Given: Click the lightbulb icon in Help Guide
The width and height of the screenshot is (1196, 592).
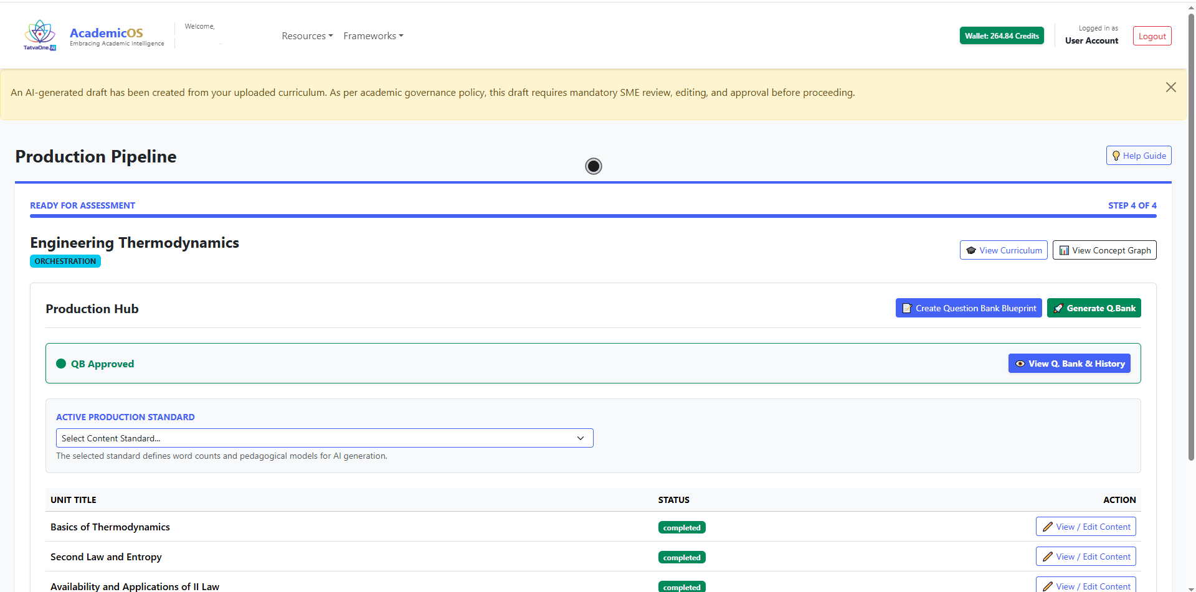Looking at the screenshot, I should pos(1116,156).
